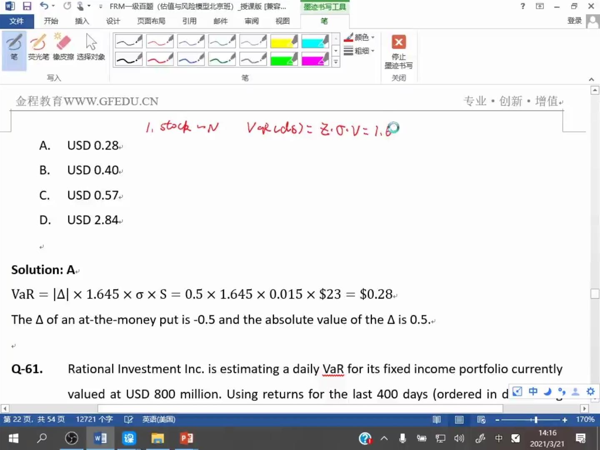Image resolution: width=600 pixels, height=450 pixels.
Task: Switch to the 插入 Insert tab
Action: 82,21
